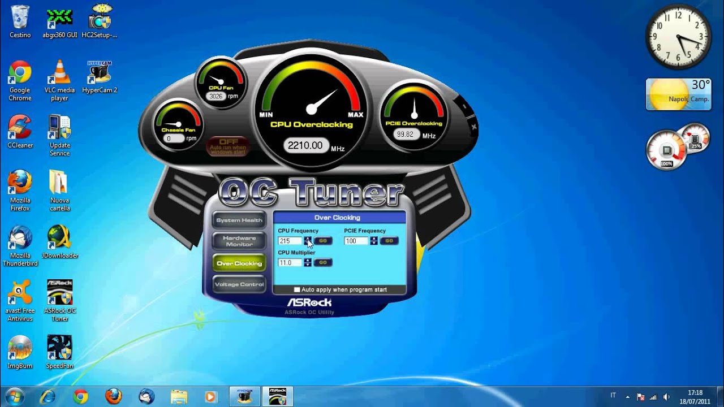Click the CPU Fan rpm gauge
The image size is (724, 407).
pos(221,82)
